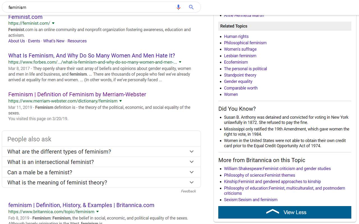Click the magnifying glass search icon

(x=191, y=7)
